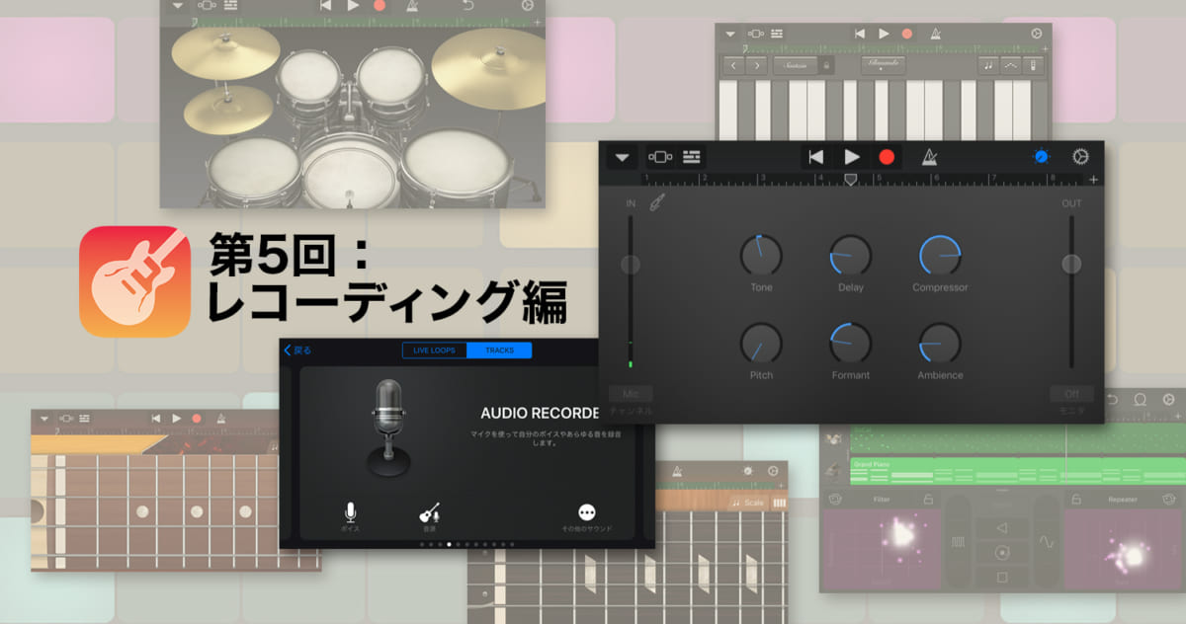Screen dimensions: 1186x624
Task: Select the previous keyboard sound arrow
Action: (733, 65)
